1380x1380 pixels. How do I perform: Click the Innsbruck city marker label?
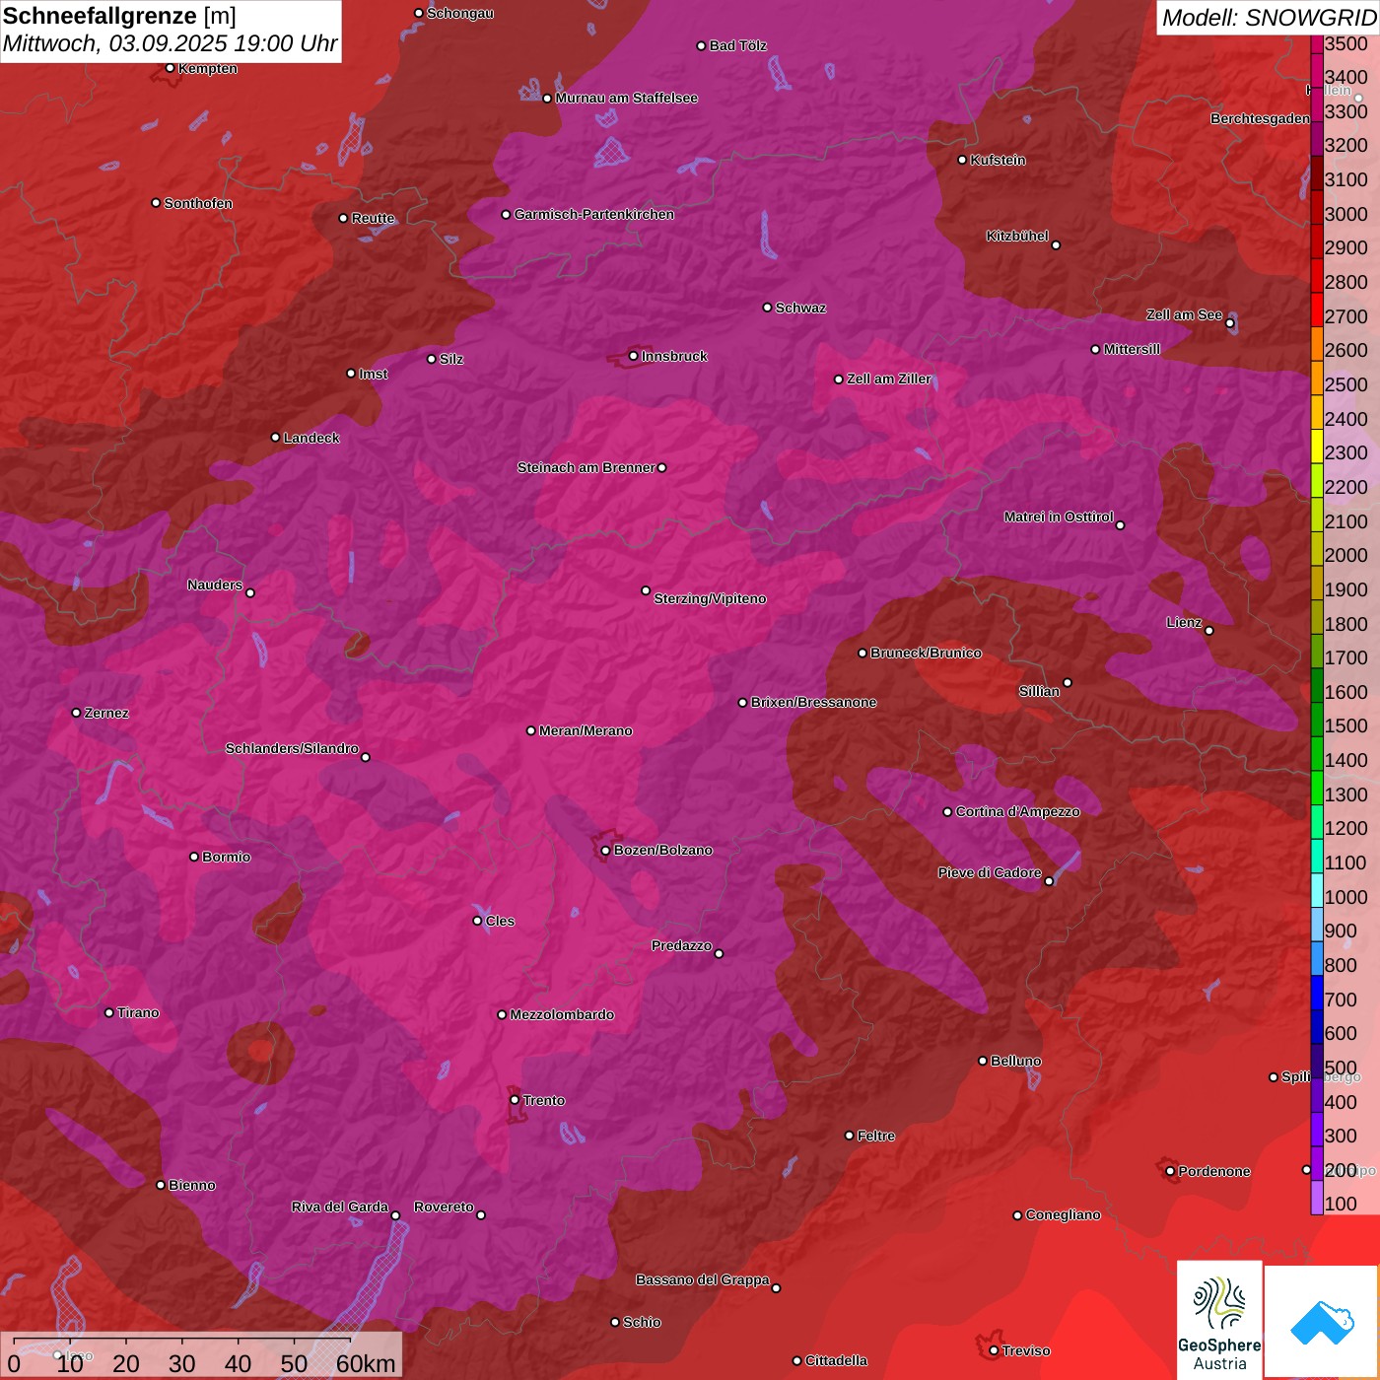[x=674, y=356]
